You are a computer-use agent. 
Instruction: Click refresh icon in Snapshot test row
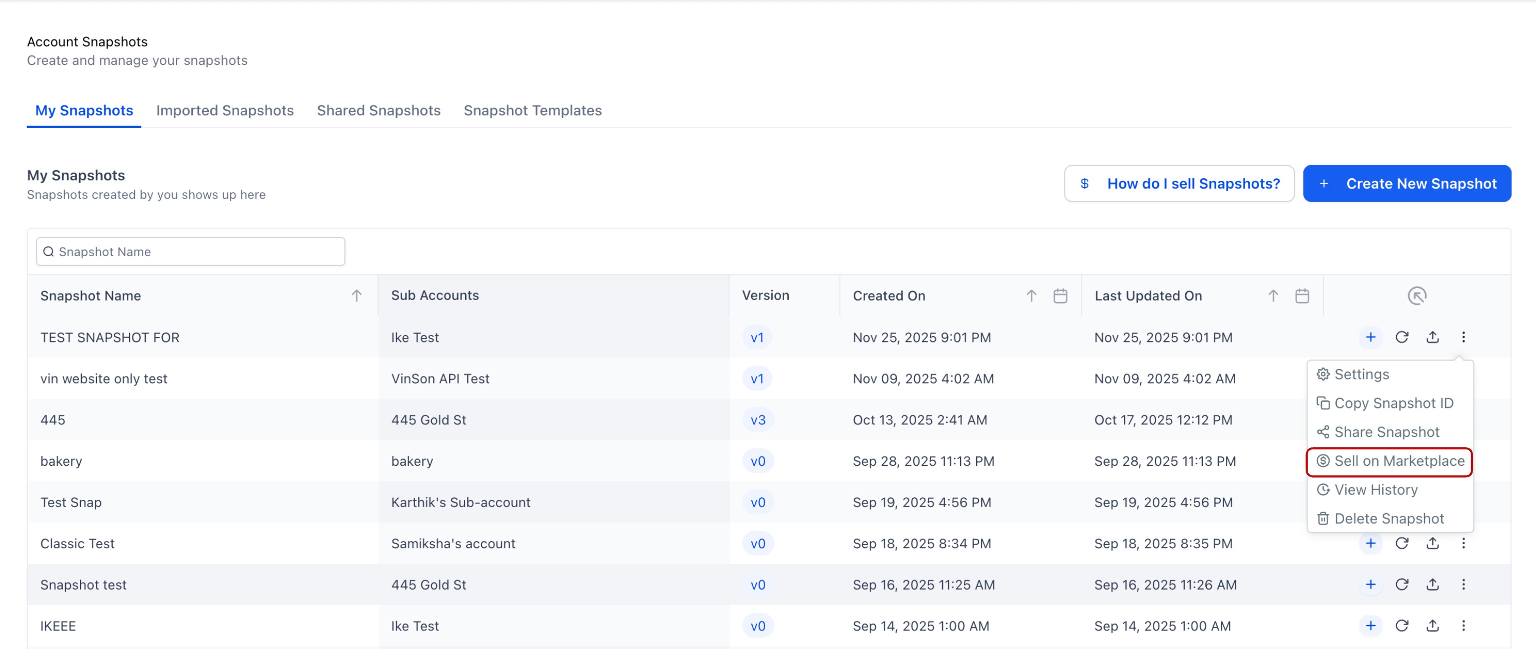tap(1401, 584)
